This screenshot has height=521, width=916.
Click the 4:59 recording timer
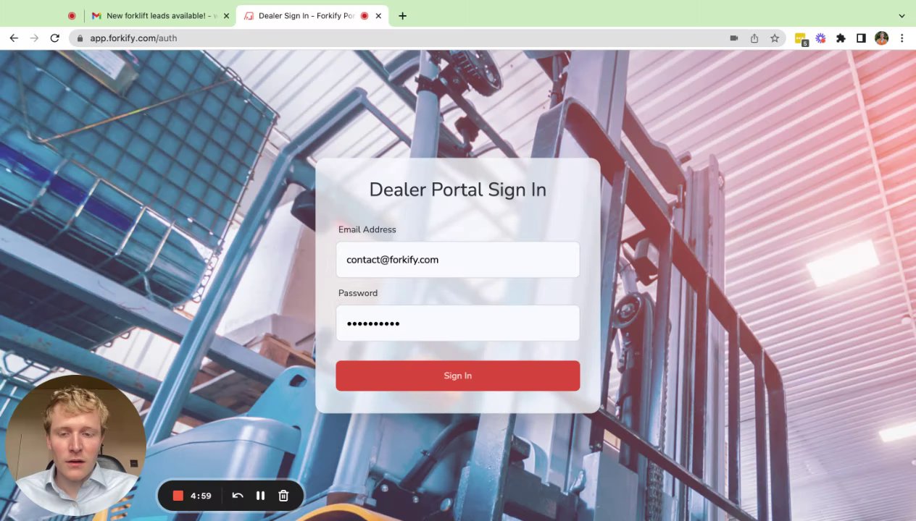point(201,496)
